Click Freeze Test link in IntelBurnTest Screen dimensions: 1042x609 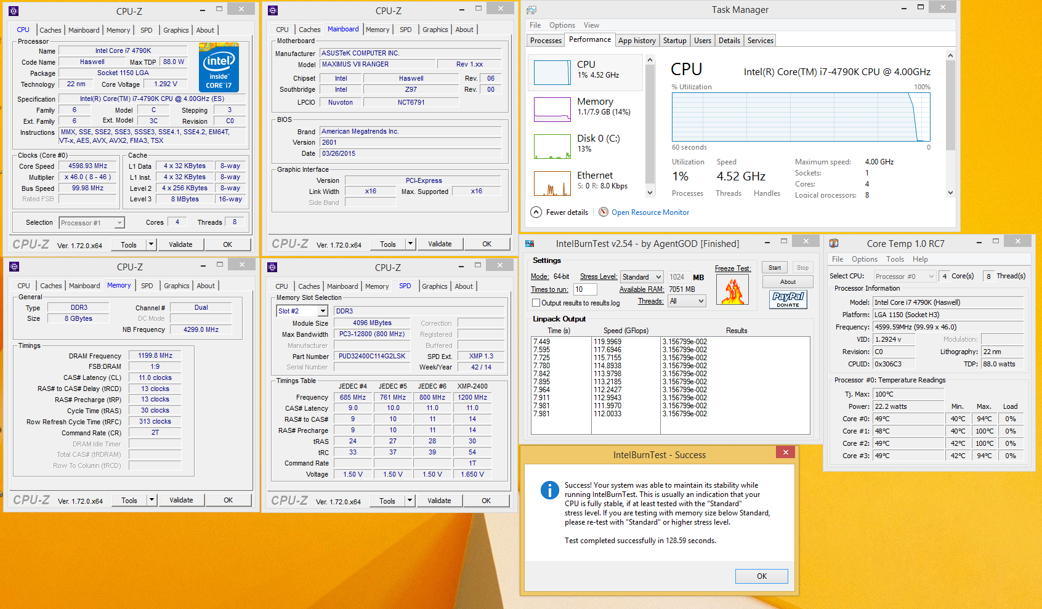[x=733, y=268]
